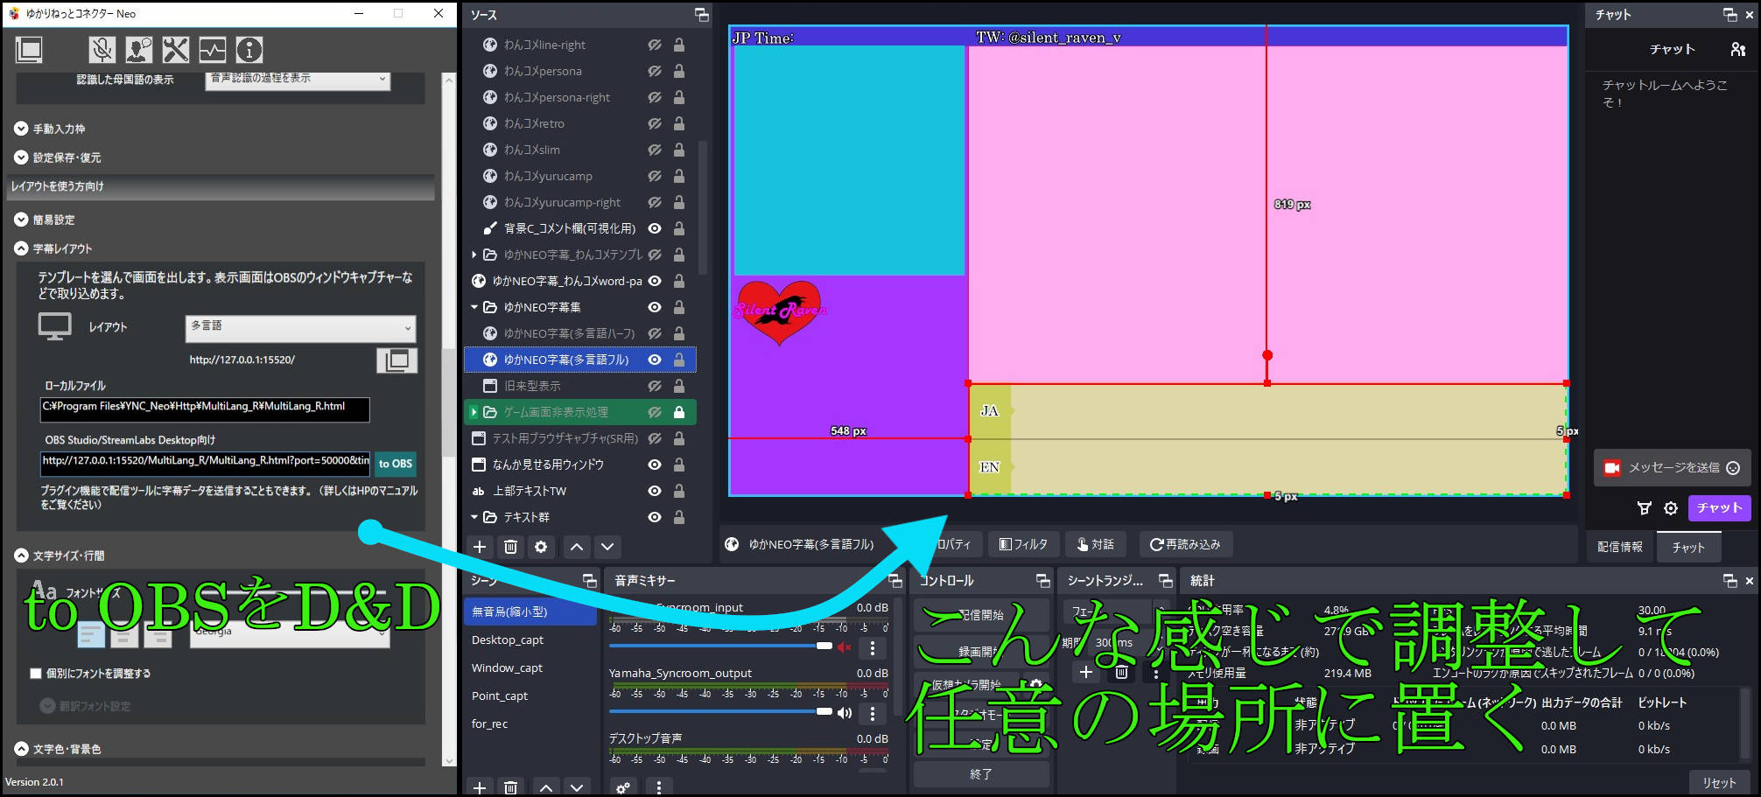Screen dimensions: 1761x797
Task: Click the OBS Studio URL input field
Action: (x=205, y=464)
